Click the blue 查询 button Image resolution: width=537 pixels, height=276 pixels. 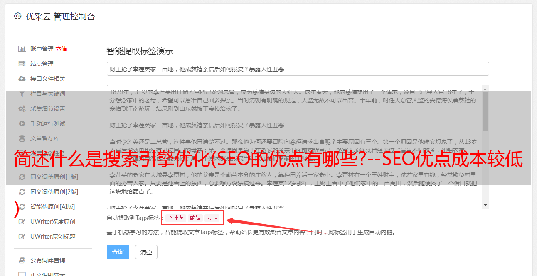[x=118, y=252]
